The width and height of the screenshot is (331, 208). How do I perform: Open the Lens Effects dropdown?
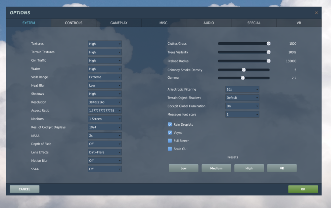(x=105, y=152)
